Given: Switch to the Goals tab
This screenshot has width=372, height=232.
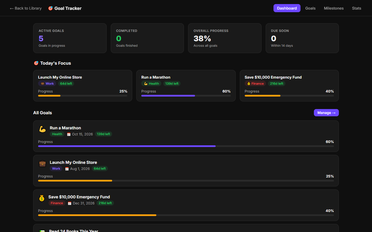Looking at the screenshot, I should (x=310, y=8).
